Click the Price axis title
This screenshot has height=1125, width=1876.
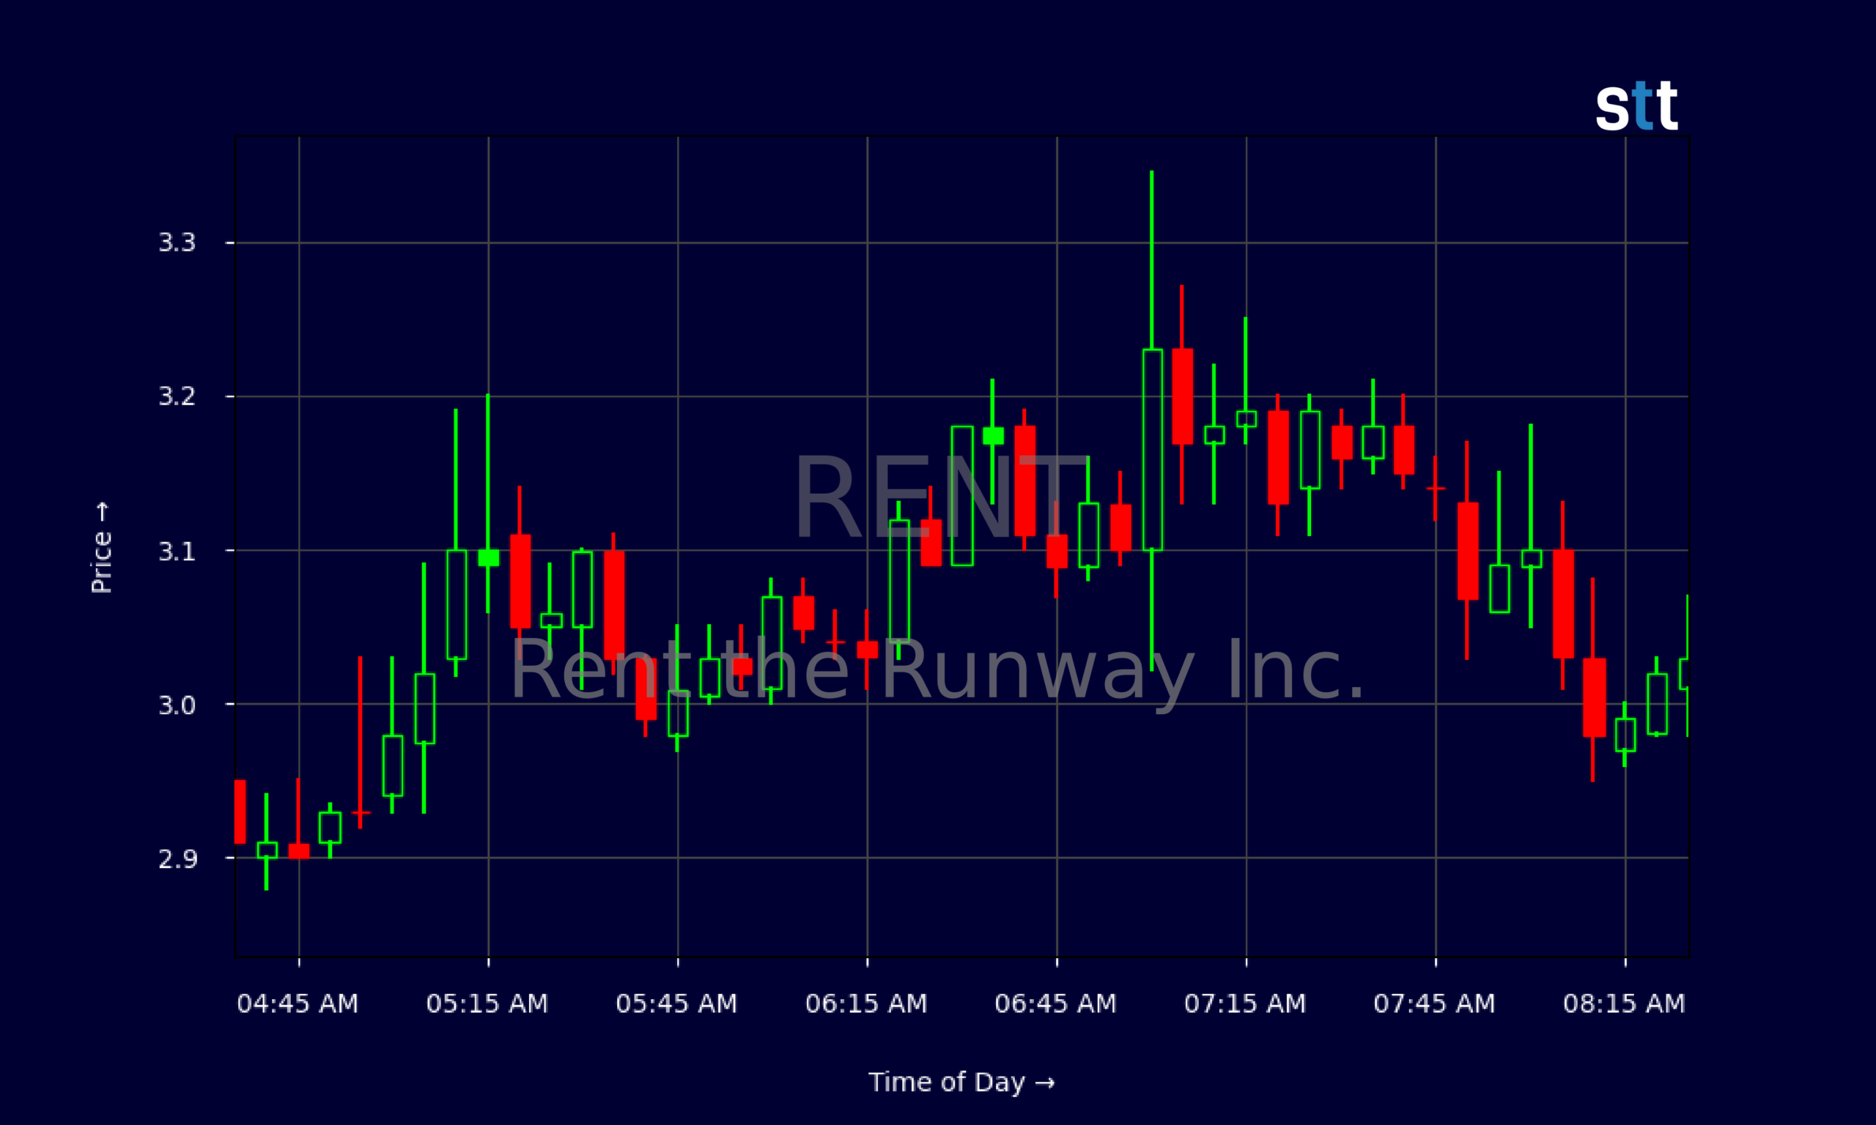(102, 547)
